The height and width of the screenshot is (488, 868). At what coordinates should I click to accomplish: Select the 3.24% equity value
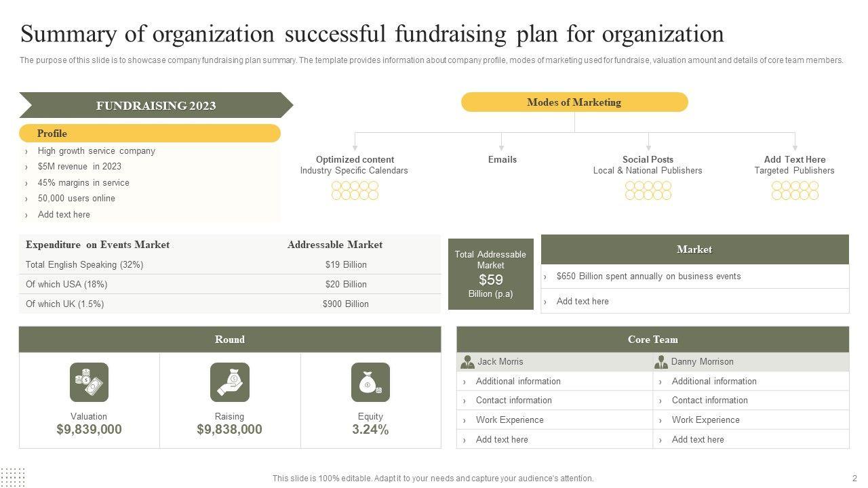tap(370, 430)
